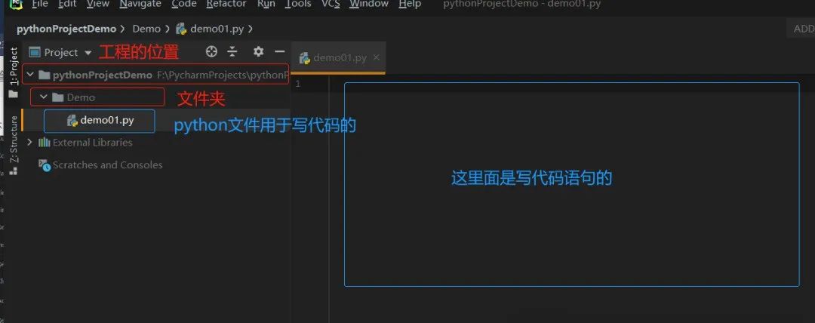
Task: Click the Scratches and Consoles icon
Action: 45,165
